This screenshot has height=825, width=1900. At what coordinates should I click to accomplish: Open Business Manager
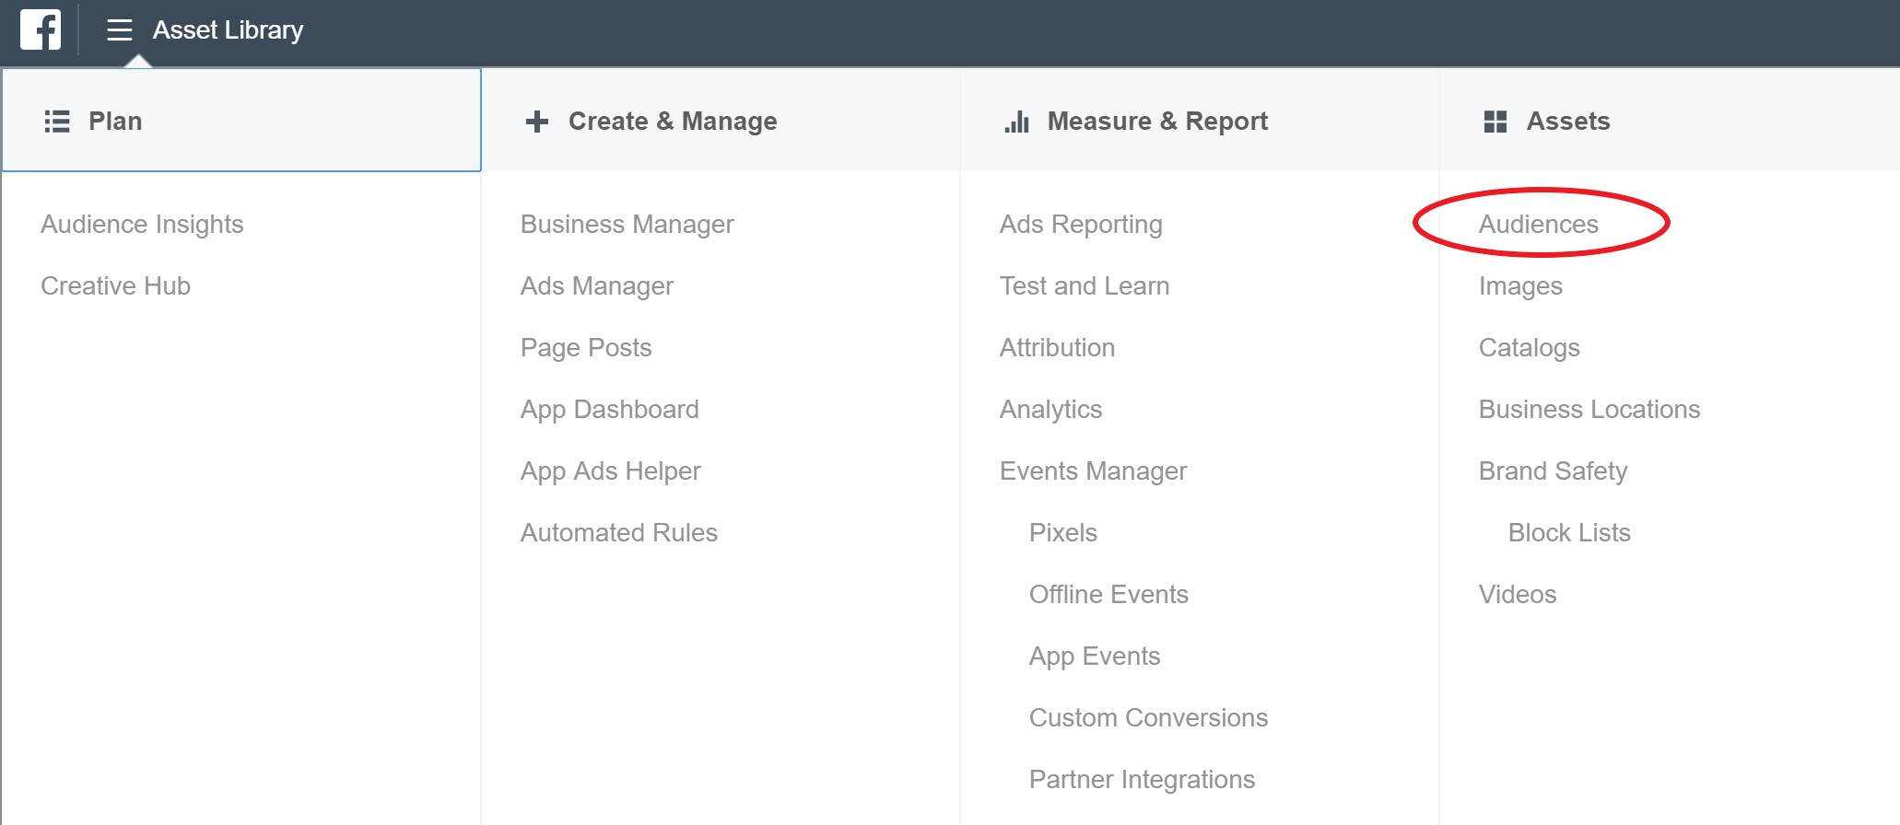[627, 225]
